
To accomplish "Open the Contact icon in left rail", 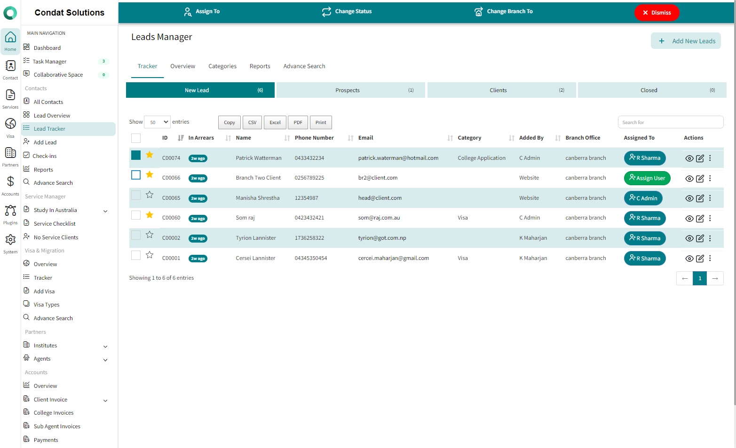I will tap(10, 70).
